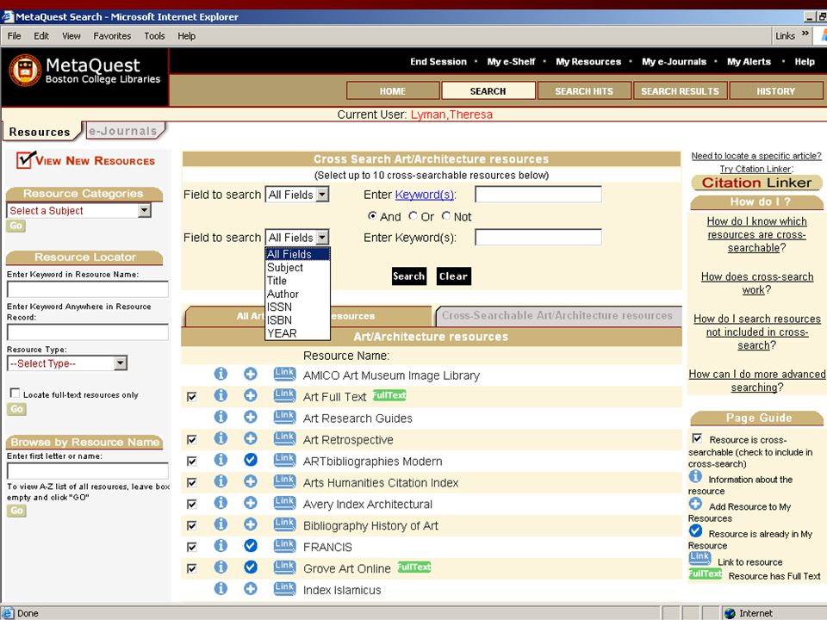Add Index Islamicus to My Resources

[x=251, y=589]
